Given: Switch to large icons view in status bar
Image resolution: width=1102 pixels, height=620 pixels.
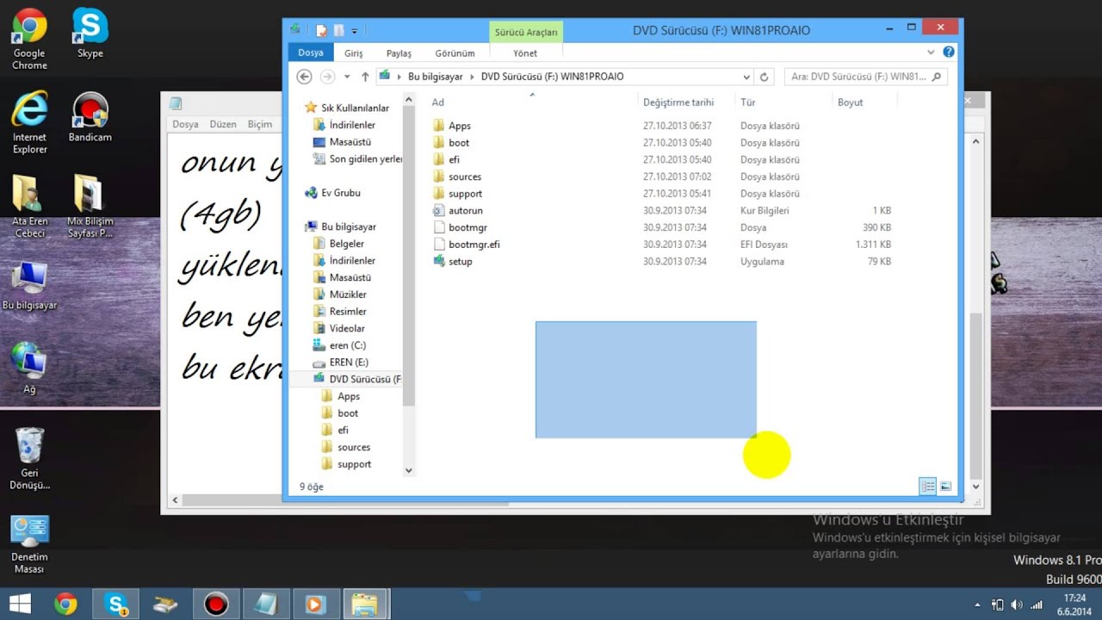Looking at the screenshot, I should pyautogui.click(x=945, y=487).
